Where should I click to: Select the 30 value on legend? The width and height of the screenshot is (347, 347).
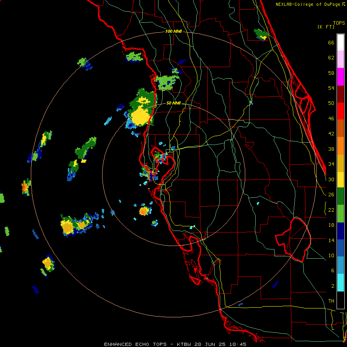(331, 179)
